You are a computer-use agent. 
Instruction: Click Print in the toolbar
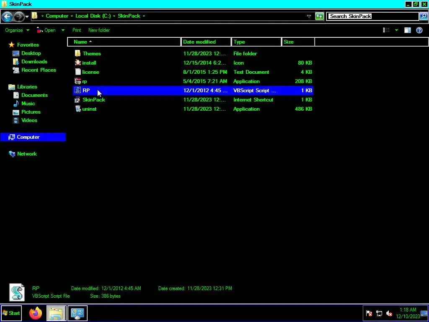[x=77, y=30]
